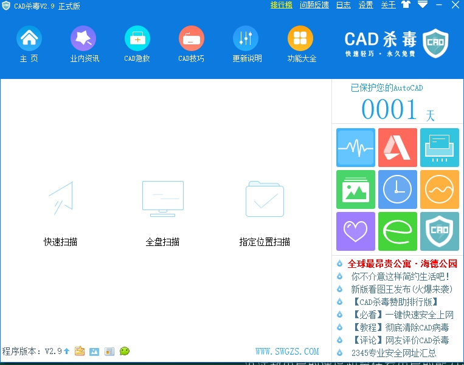This screenshot has height=365, width=464.
Task: Click the orange wave circle tile
Action: tap(440, 189)
